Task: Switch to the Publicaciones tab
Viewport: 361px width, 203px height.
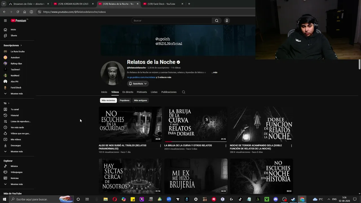Action: pos(169,92)
